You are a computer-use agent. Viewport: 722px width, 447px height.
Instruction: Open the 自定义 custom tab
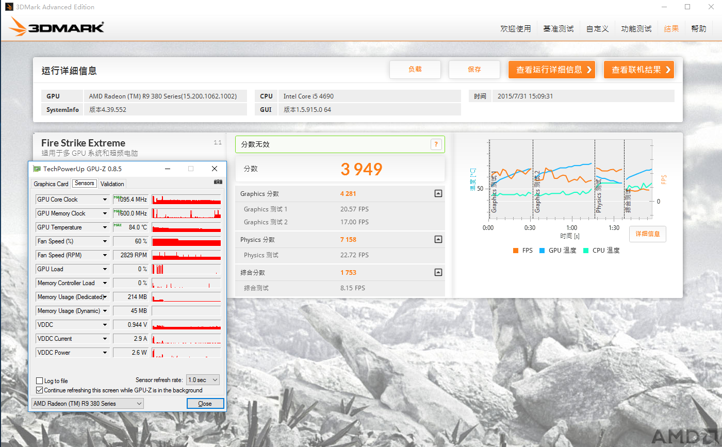pos(598,29)
